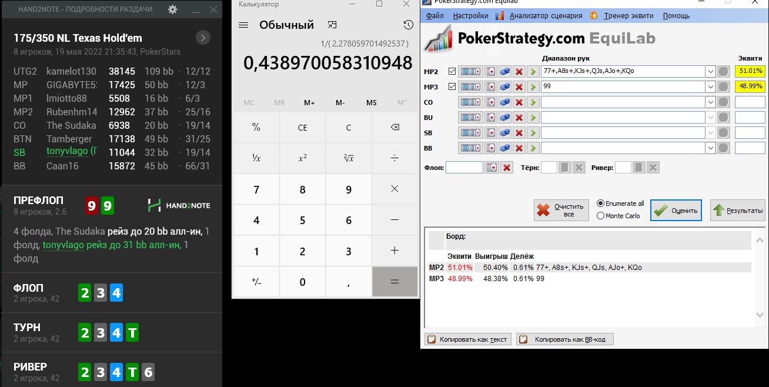
Task: Toggle calculator keep-on-top icon
Action: 332,25
